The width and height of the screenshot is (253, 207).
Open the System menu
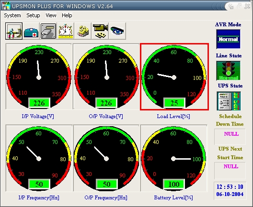(x=12, y=15)
